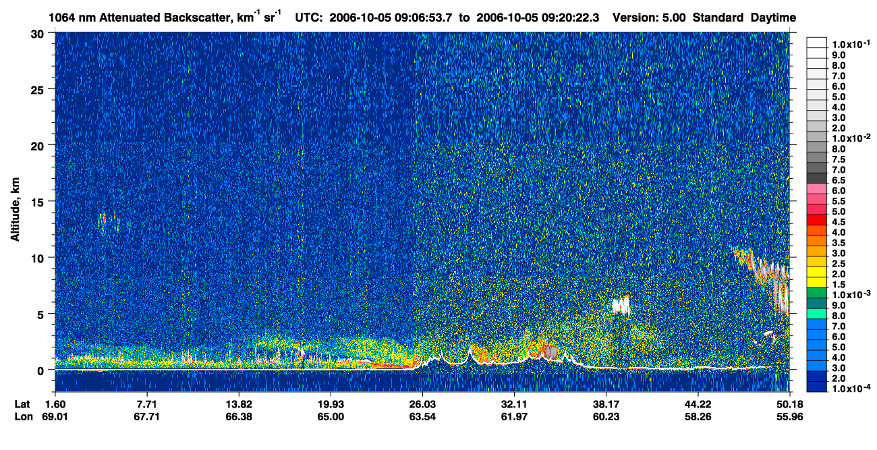Click the 'Lon' row label
Viewport: 877px width, 450px height.
[23, 416]
